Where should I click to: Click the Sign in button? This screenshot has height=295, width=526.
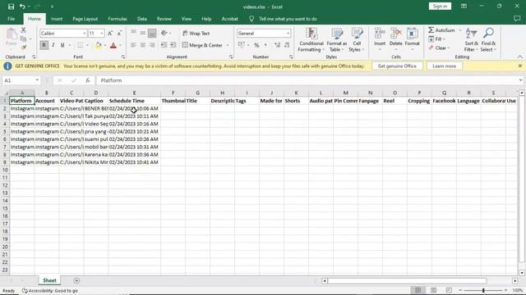click(x=440, y=7)
